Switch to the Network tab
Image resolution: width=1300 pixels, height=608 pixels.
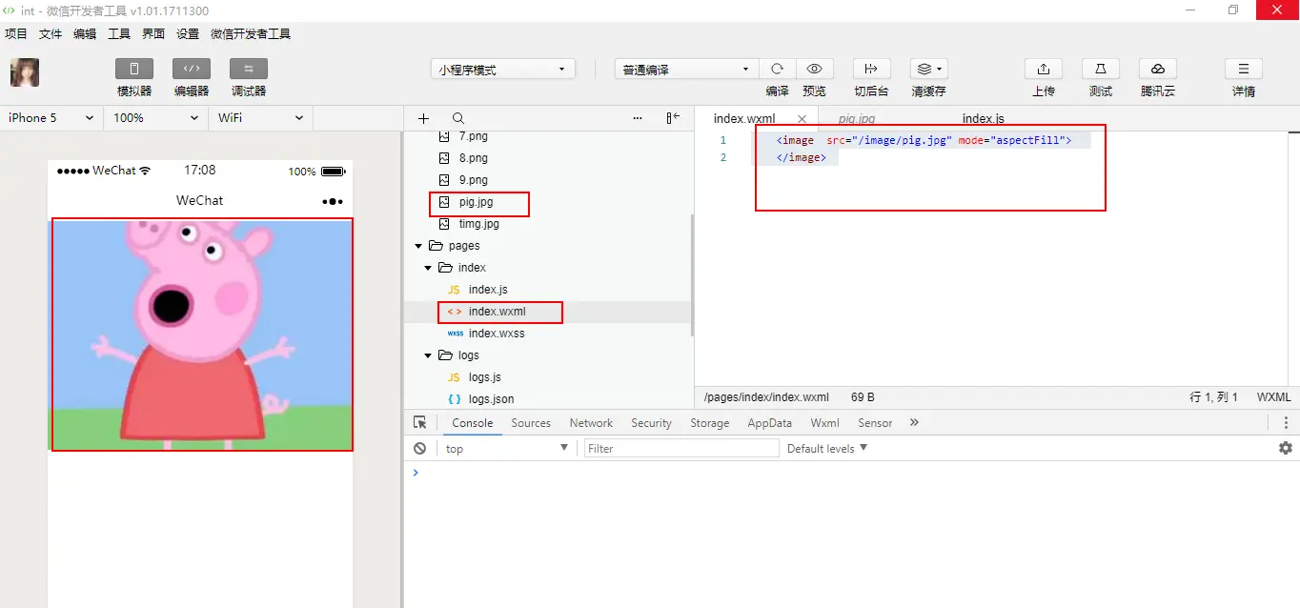point(591,423)
